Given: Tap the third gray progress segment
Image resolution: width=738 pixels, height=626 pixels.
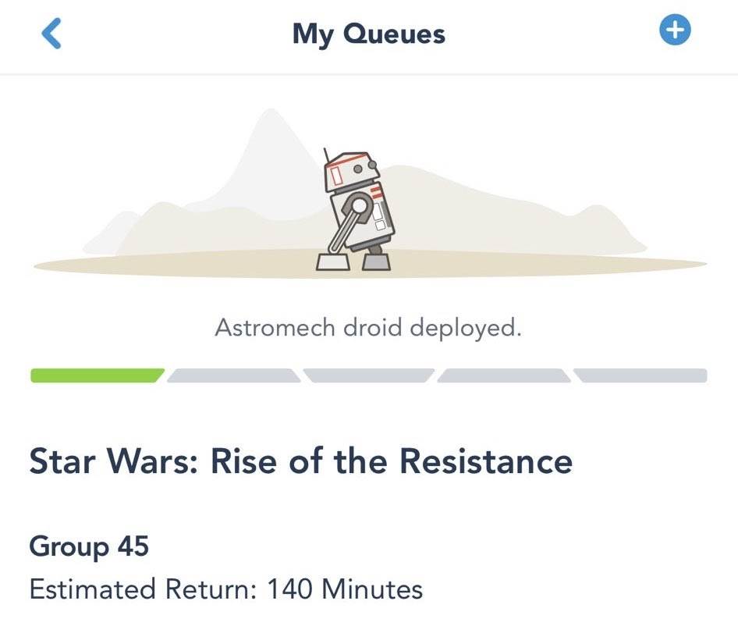Looking at the screenshot, I should (x=368, y=375).
